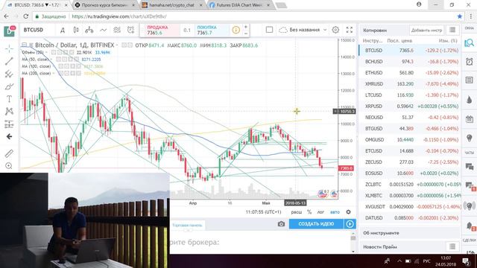Open the candlestick chart style selector
This screenshot has width=477, height=268.
(x=76, y=30)
